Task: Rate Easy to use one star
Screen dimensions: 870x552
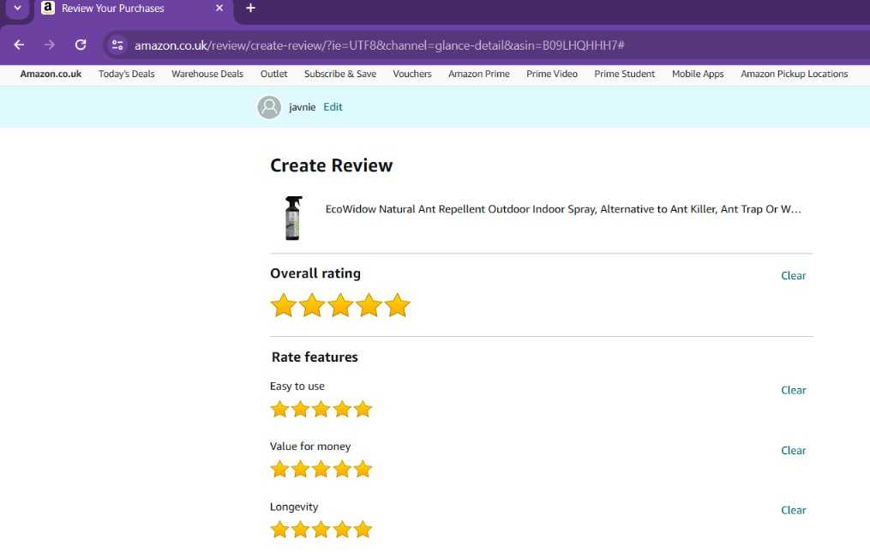Action: 279,410
